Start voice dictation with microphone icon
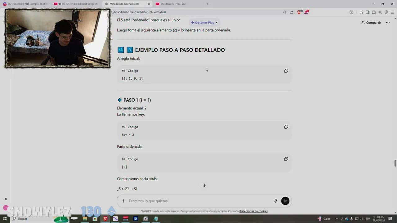The image size is (397, 223). 276,201
